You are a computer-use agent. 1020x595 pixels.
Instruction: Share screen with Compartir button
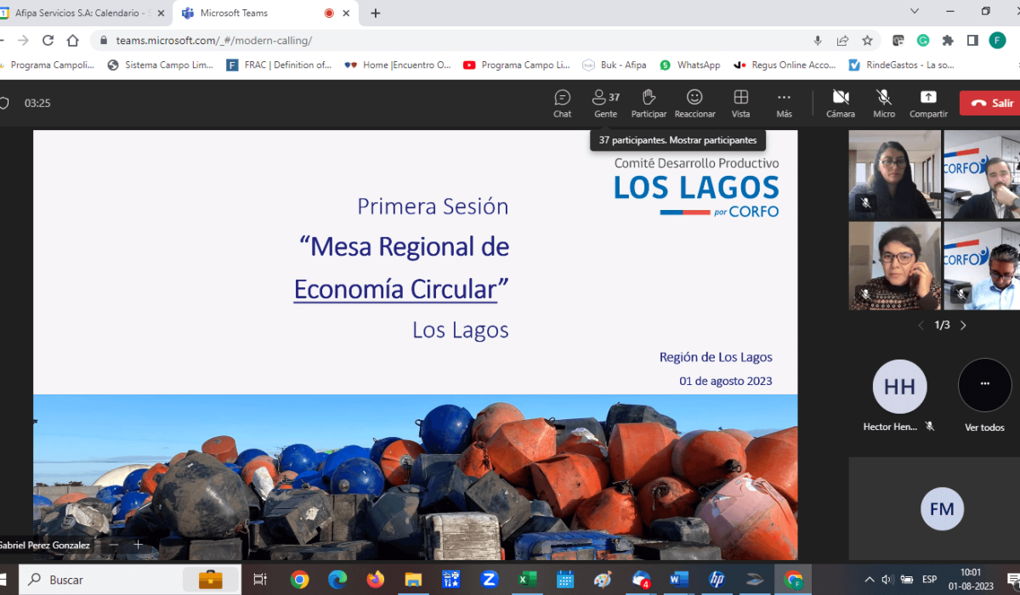pos(928,103)
